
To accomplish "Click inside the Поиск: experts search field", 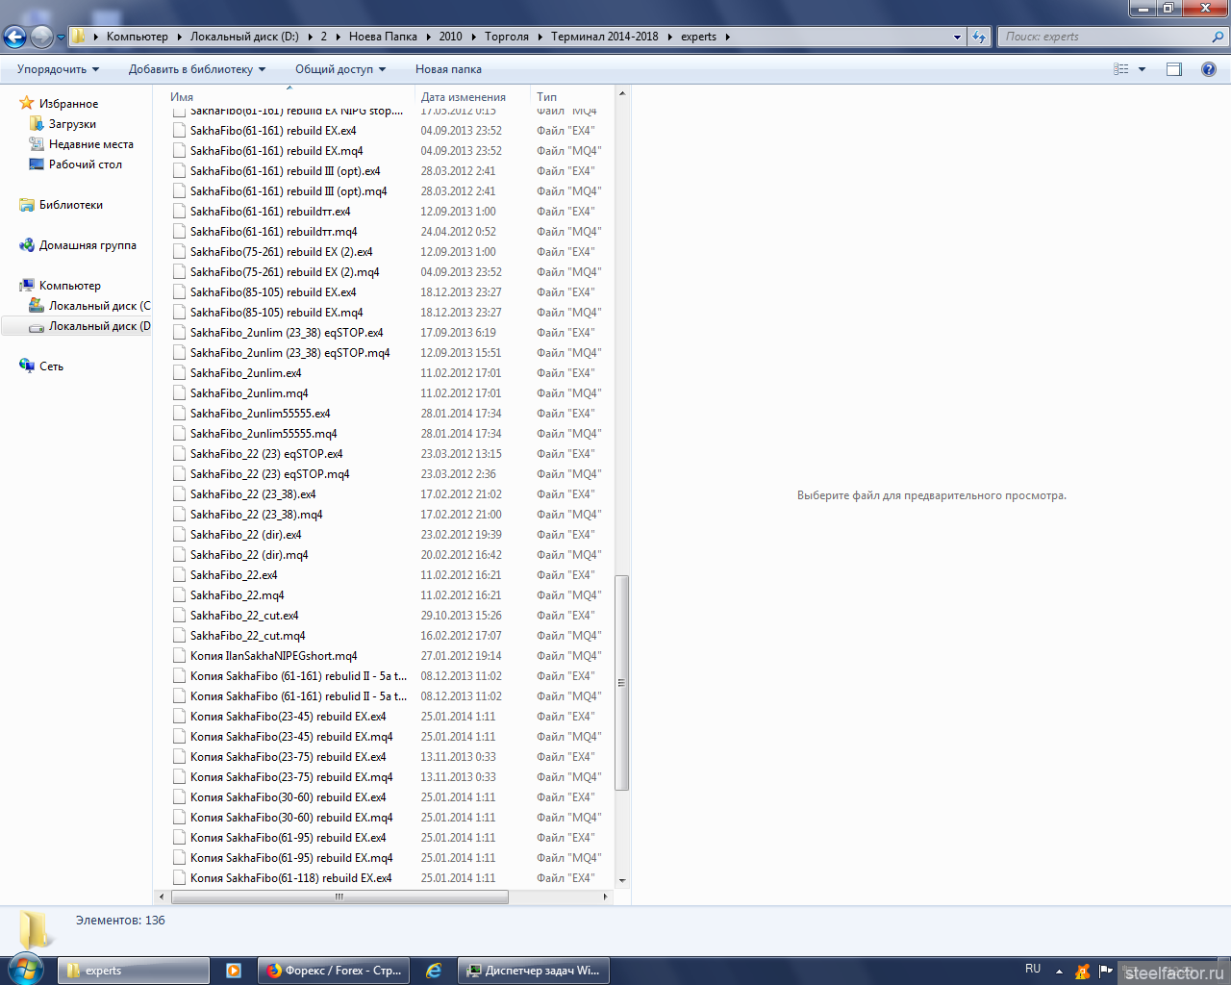I will pos(1106,37).
